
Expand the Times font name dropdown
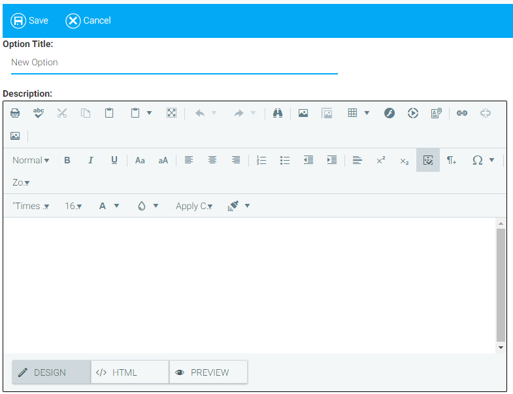click(x=31, y=206)
